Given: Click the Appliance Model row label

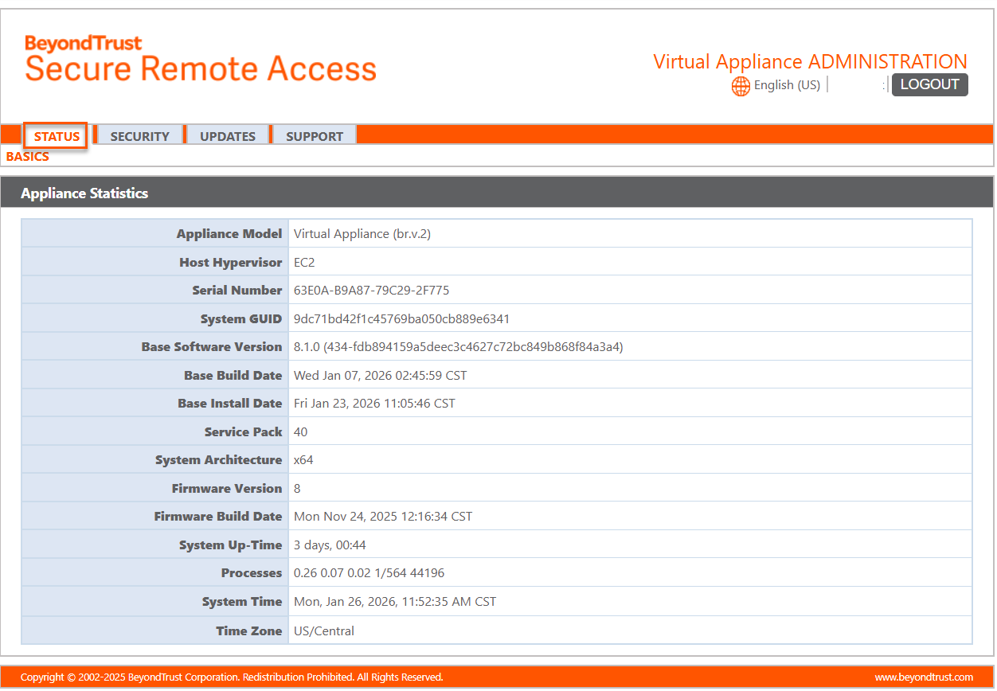Looking at the screenshot, I should click(229, 234).
